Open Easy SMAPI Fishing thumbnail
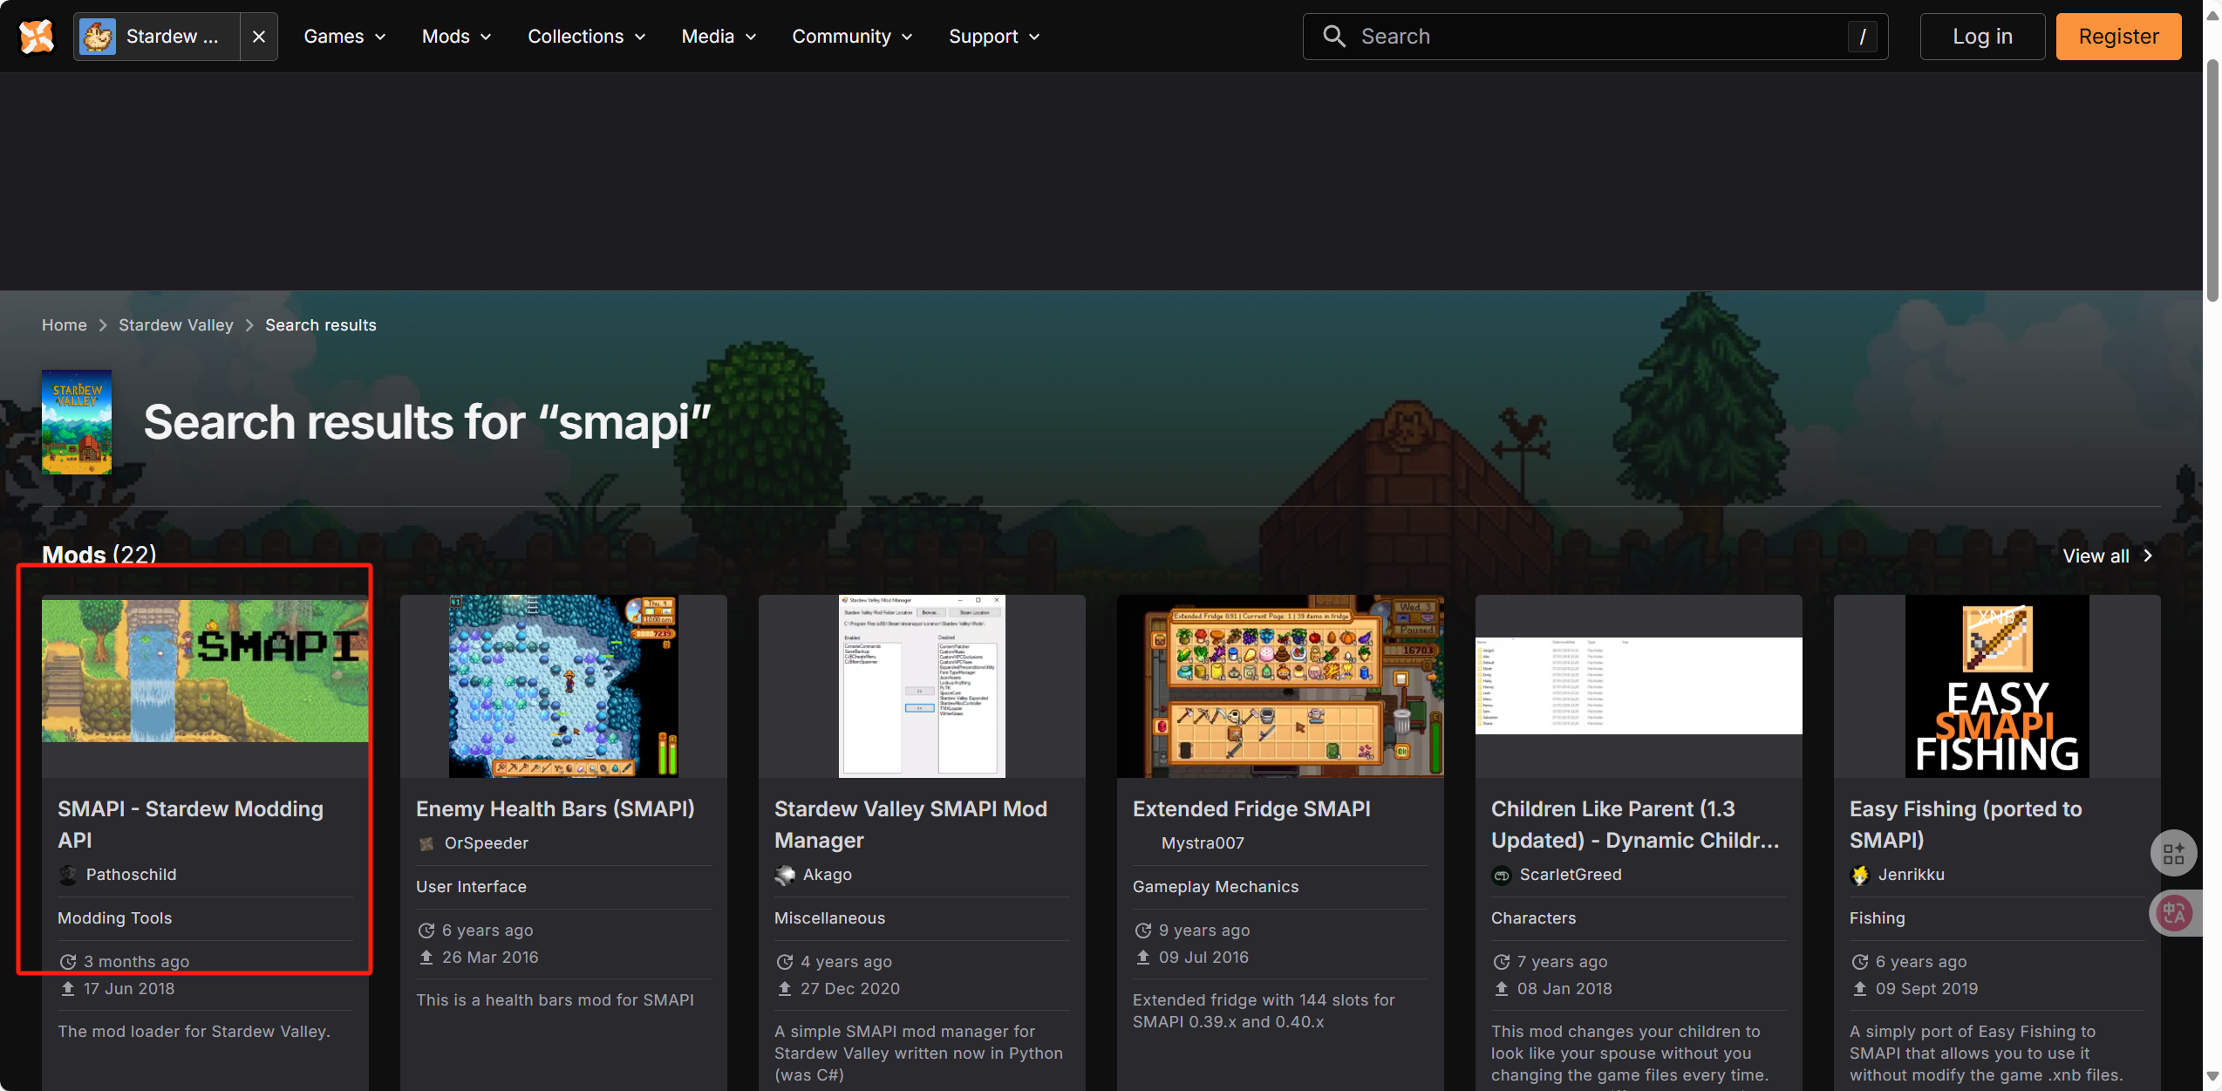Viewport: 2222px width, 1091px height. click(x=1997, y=686)
